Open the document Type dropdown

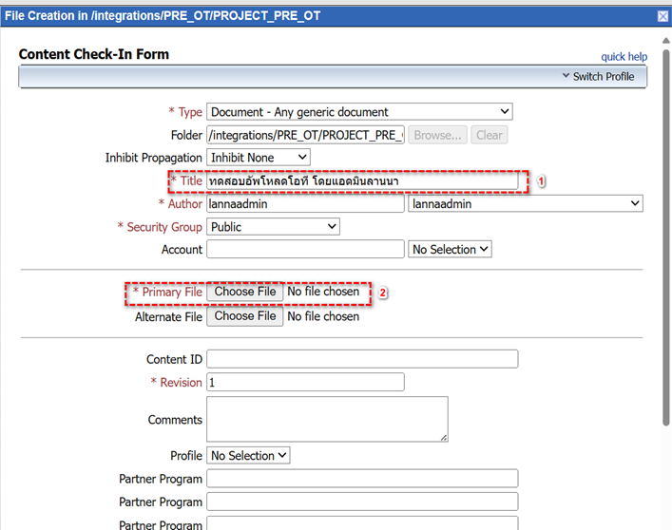(360, 112)
